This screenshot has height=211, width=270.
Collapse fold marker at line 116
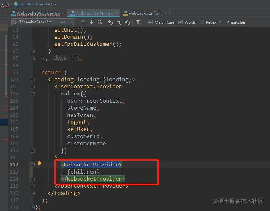pyautogui.click(x=33, y=193)
